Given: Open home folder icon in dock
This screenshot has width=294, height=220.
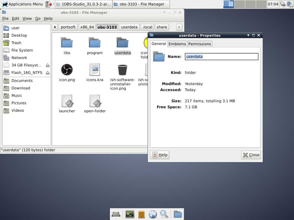Looking at the screenshot, I should 177,214.
